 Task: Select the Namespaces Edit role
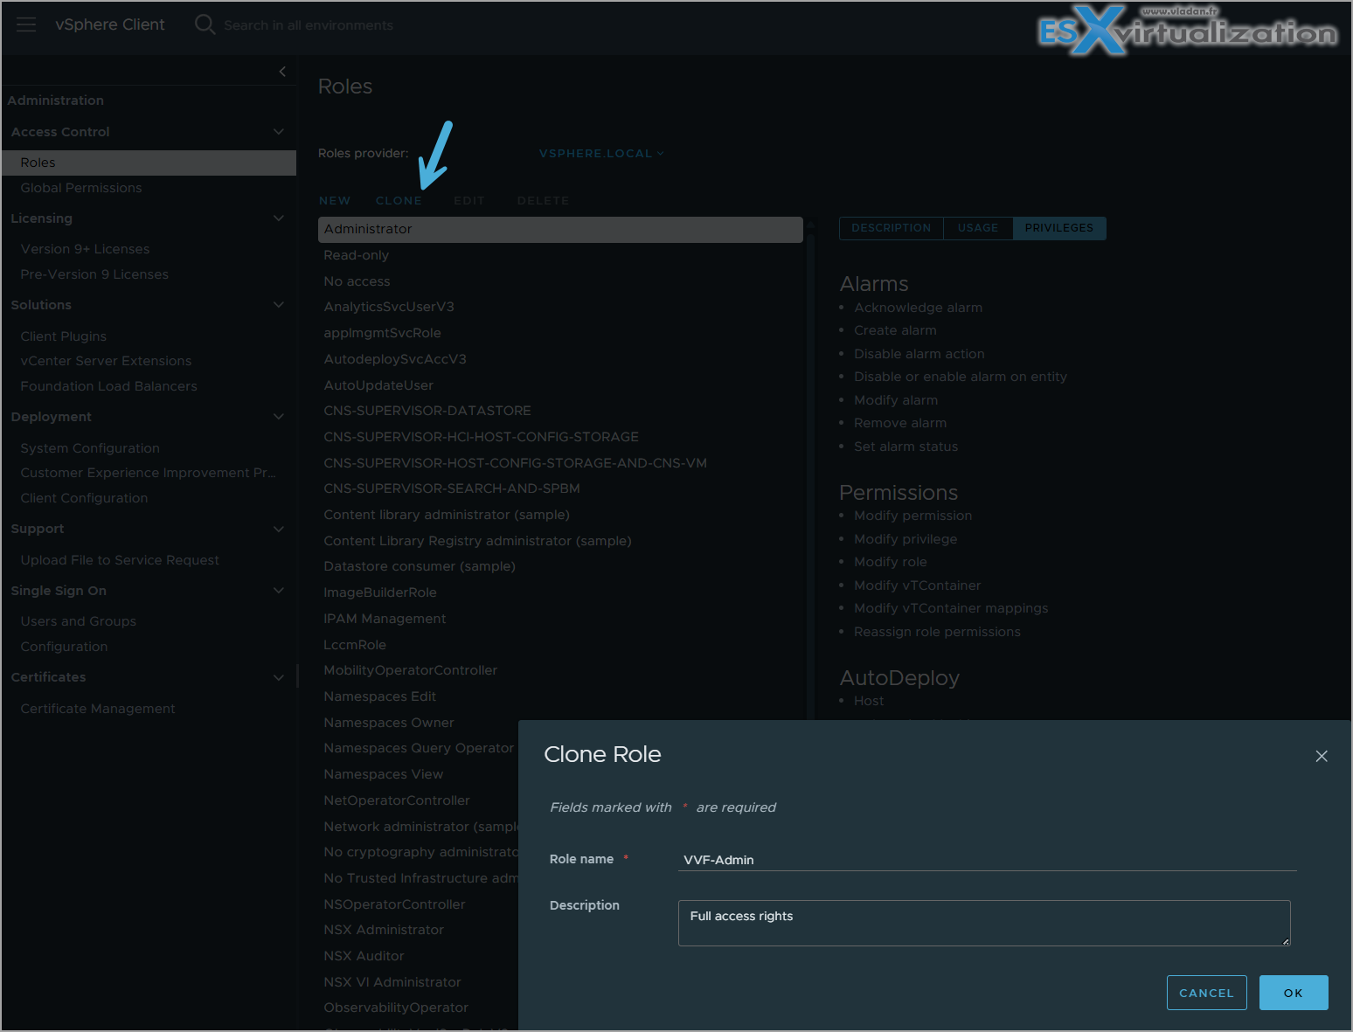pyautogui.click(x=380, y=696)
